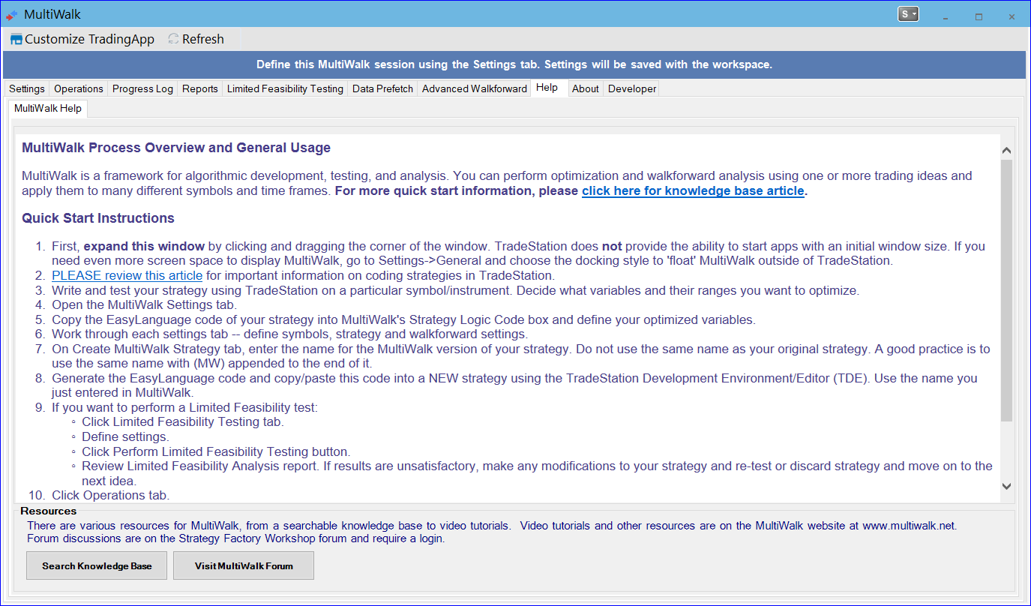Open the 'PLEASE review this article' link
The image size is (1031, 606).
click(127, 275)
